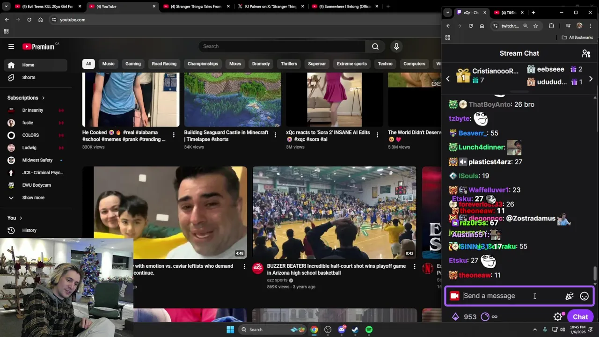Select the 'Computers' filter chip
This screenshot has width=599, height=337.
click(x=414, y=64)
